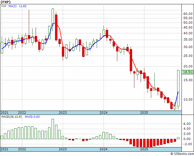194x156 pixels.
Task: Click the 2021 label on MACD timeline
Action: (x=5, y=149)
